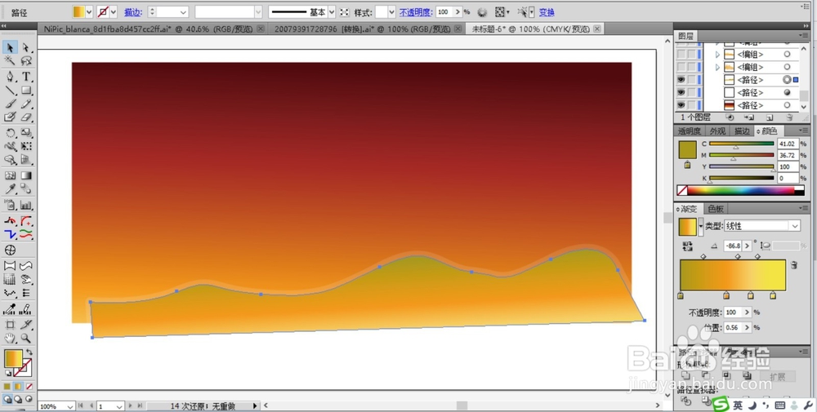Open the 色板 swatches tab
The height and width of the screenshot is (412, 817).
pos(716,209)
